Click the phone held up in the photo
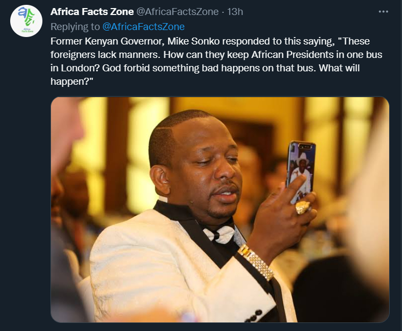This screenshot has width=402, height=331. pyautogui.click(x=299, y=170)
